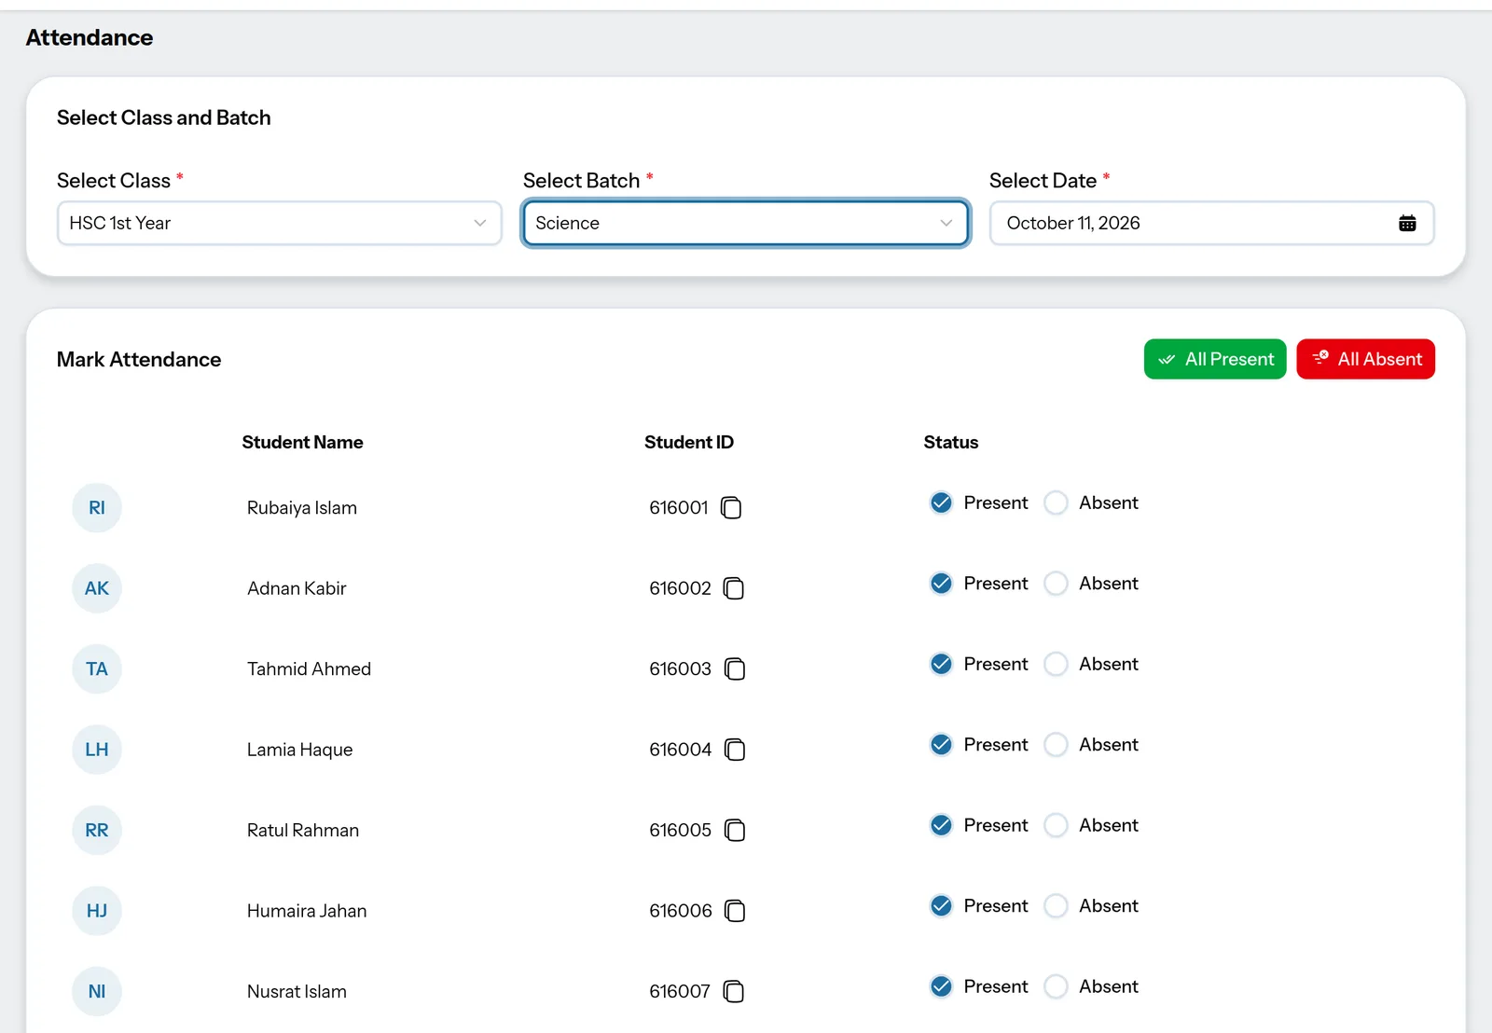Expand the Select Batch dropdown showing Science
The height and width of the screenshot is (1033, 1492).
(746, 223)
